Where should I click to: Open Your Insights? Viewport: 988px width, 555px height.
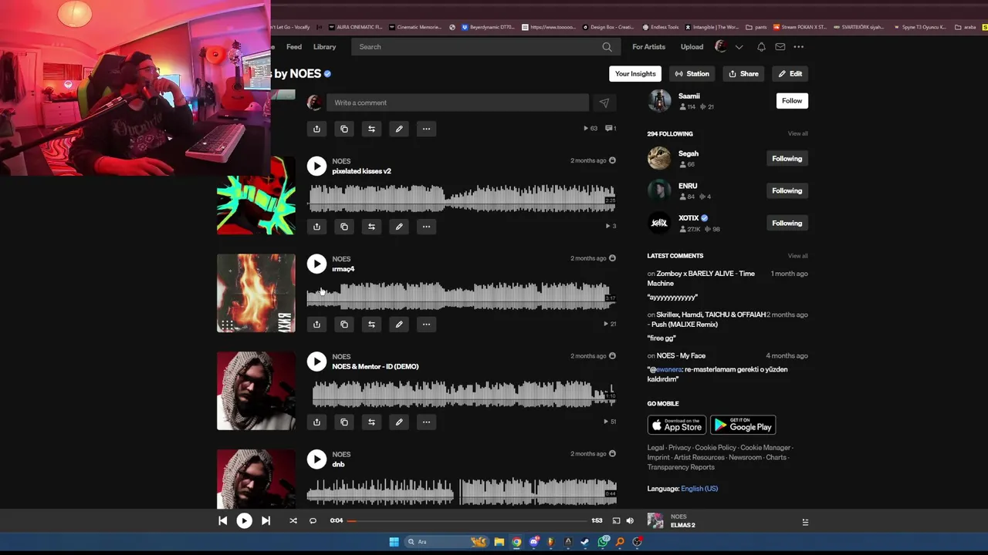pos(635,74)
